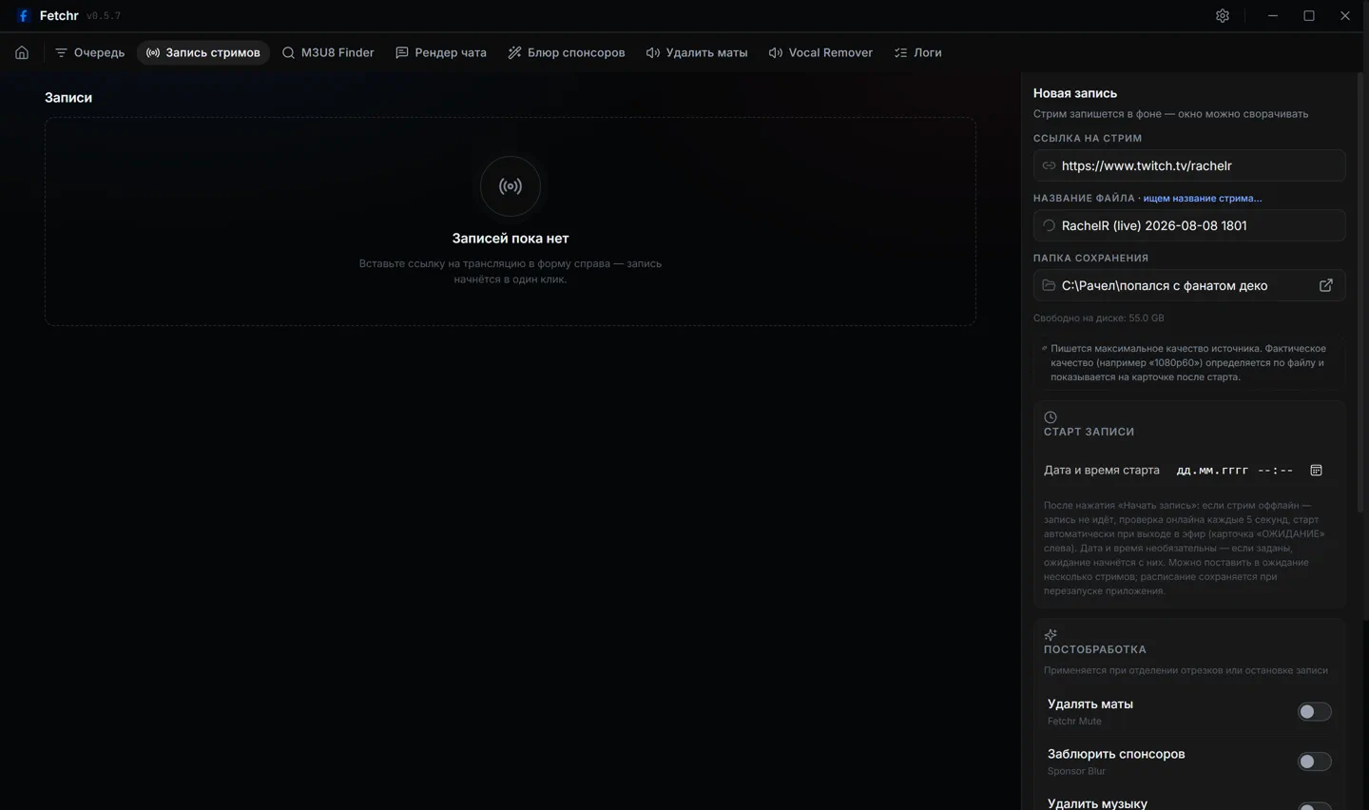Viewport: 1369px width, 810px height.
Task: Click the "ПАПКА СОХРАНЕНИЯ" label
Action: coord(1090,258)
